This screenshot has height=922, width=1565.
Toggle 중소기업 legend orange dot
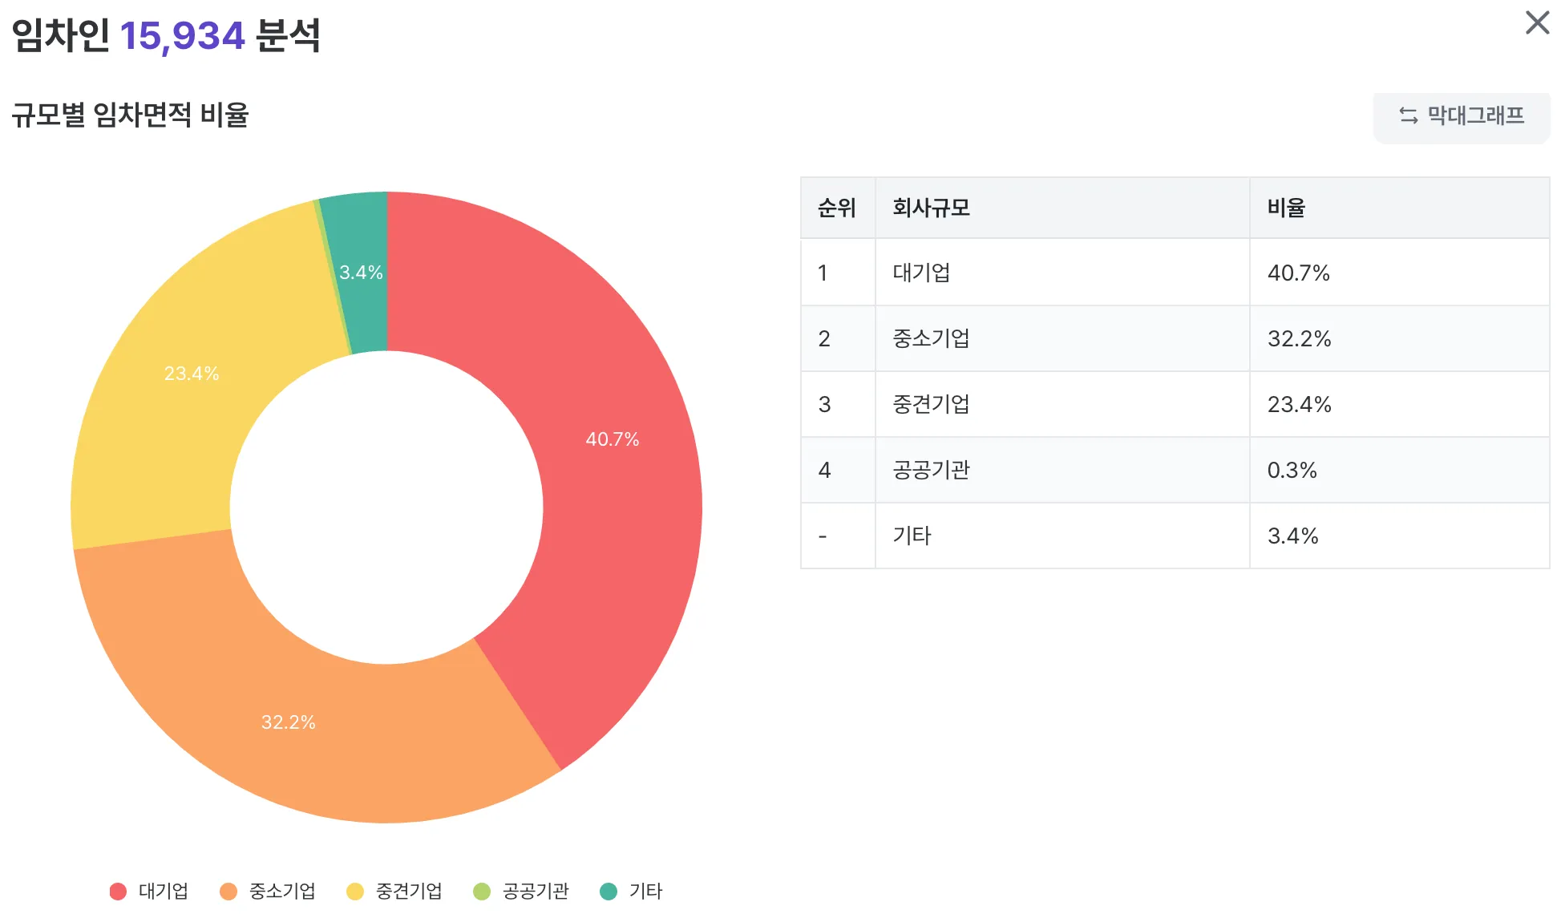228,892
